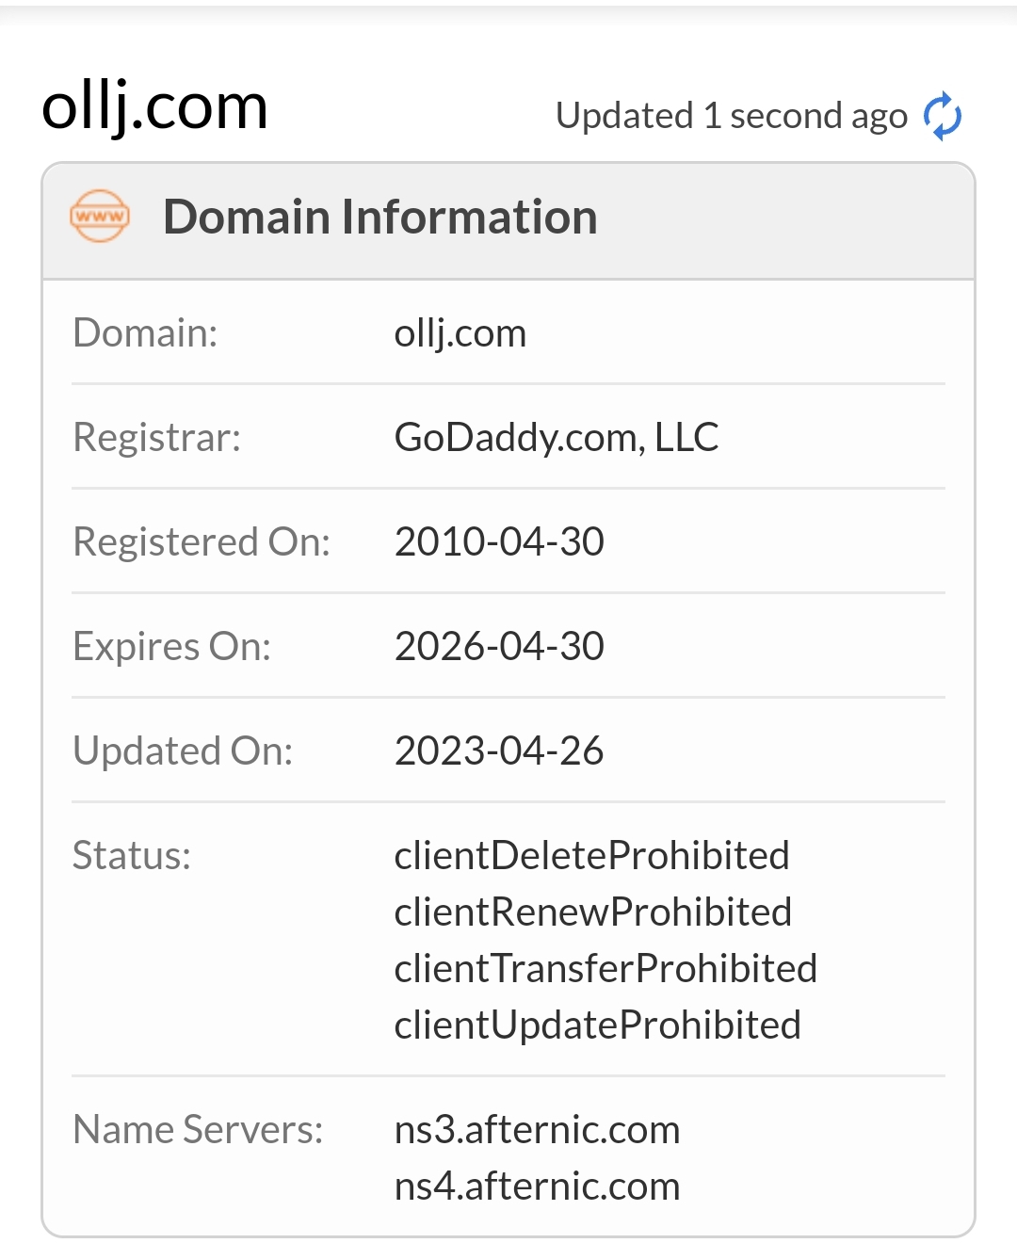Image resolution: width=1017 pixels, height=1243 pixels.
Task: Click the clientTransferProhibited status
Action: tap(605, 969)
